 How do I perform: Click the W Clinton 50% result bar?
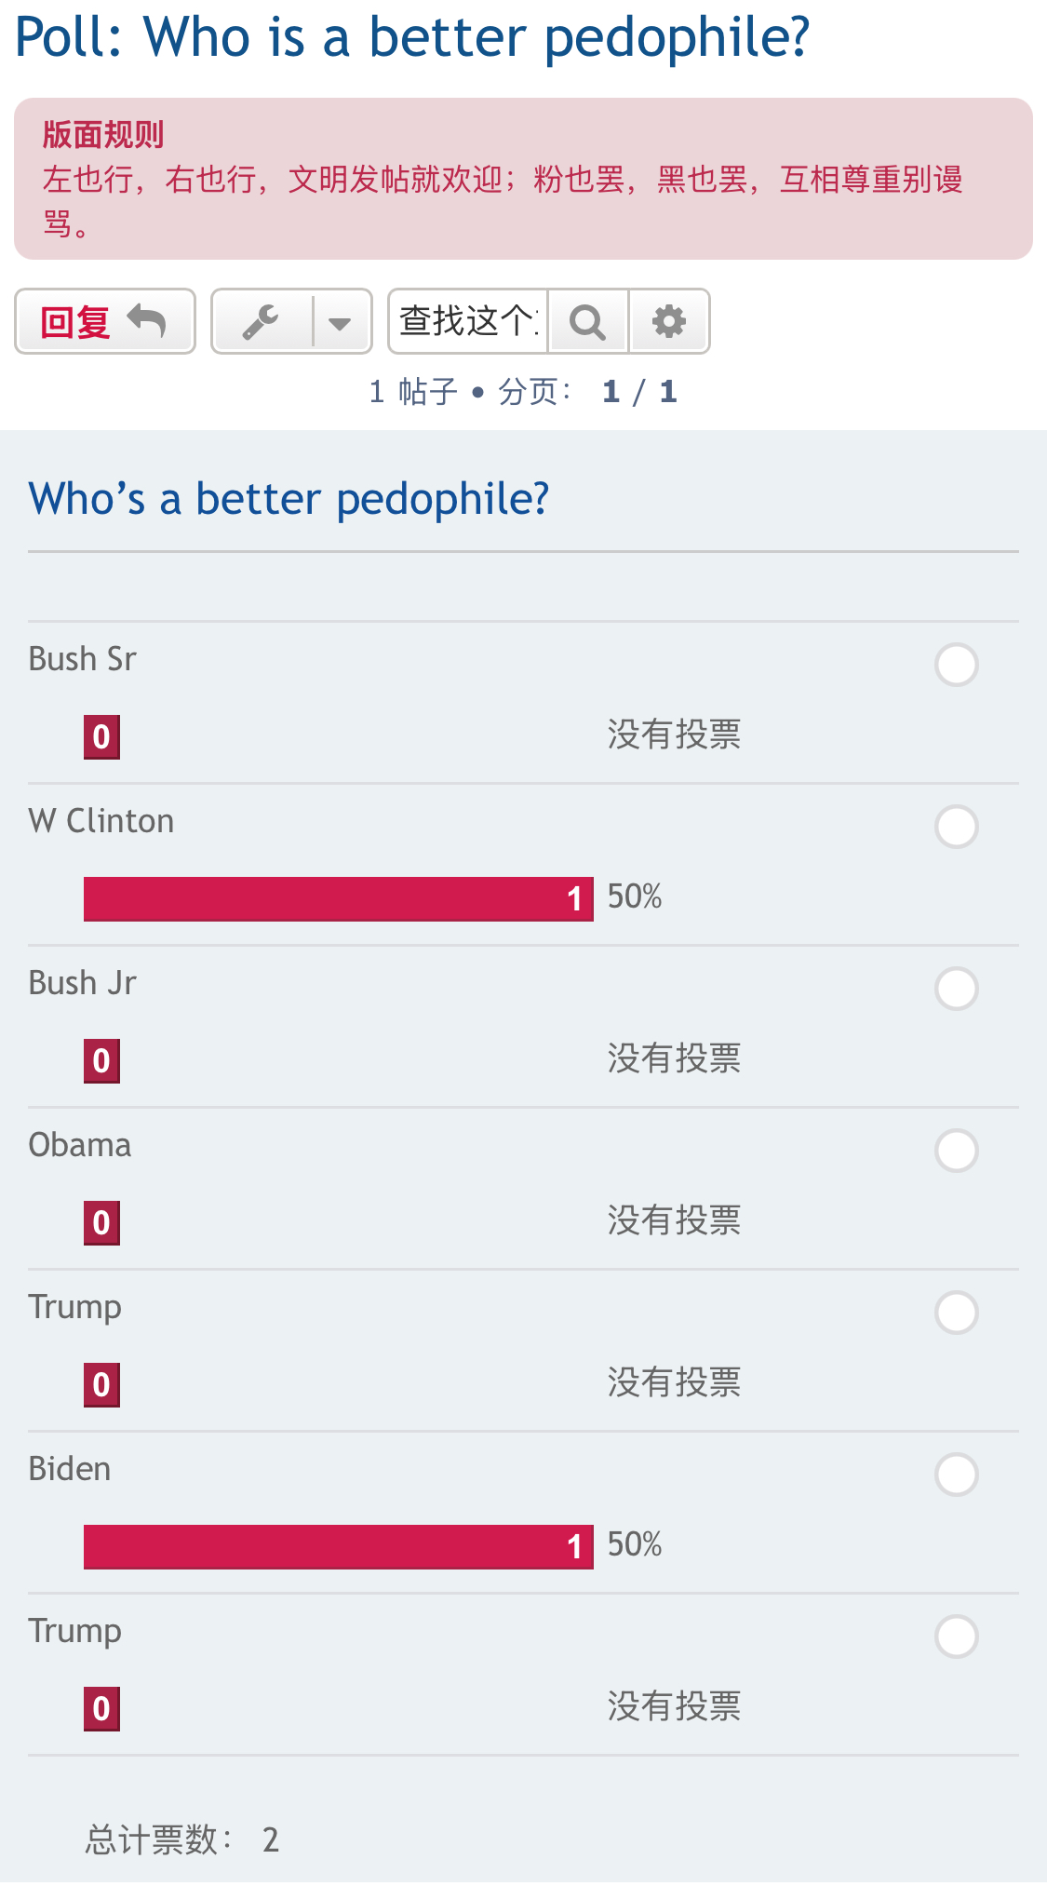[338, 898]
